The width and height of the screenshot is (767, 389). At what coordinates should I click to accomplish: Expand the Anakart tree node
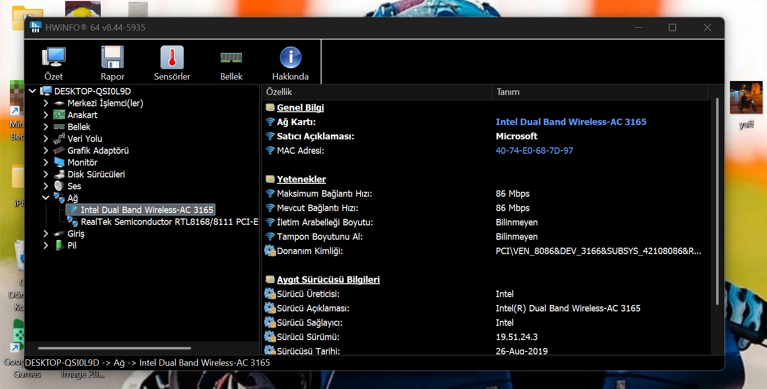pos(46,115)
